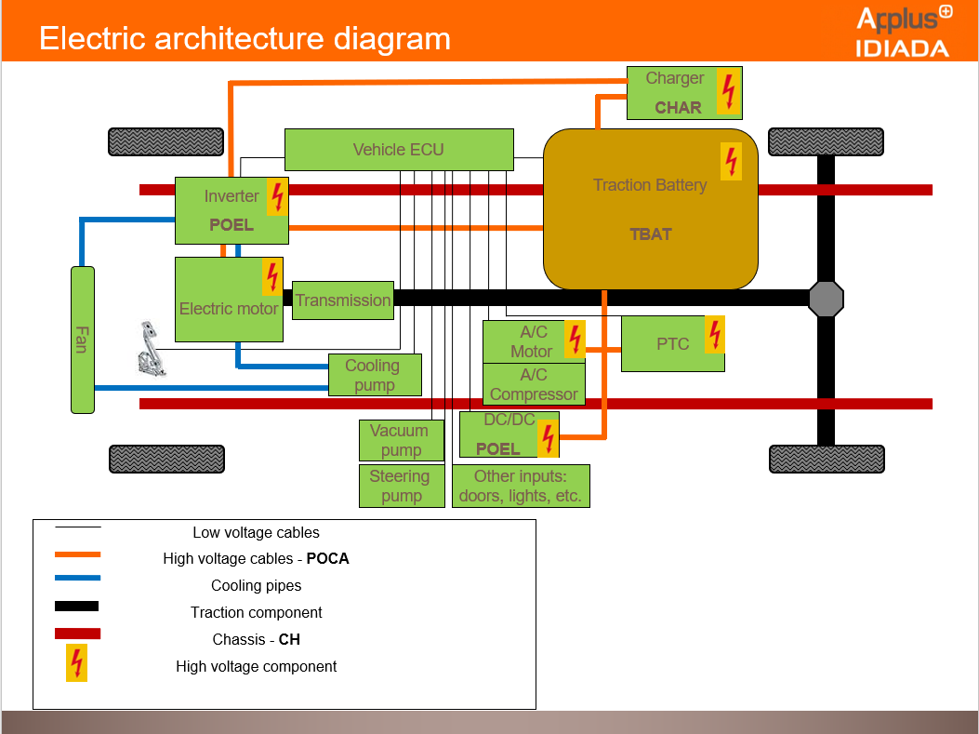Click the Transmission box
Screen dimensions: 979x734
pos(343,300)
